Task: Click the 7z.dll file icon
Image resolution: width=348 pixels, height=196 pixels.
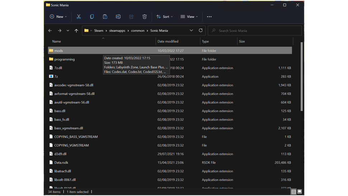Action: pyautogui.click(x=51, y=68)
